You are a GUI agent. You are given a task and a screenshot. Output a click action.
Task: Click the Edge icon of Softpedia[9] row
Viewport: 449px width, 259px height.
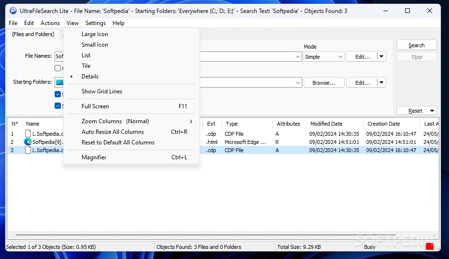28,142
